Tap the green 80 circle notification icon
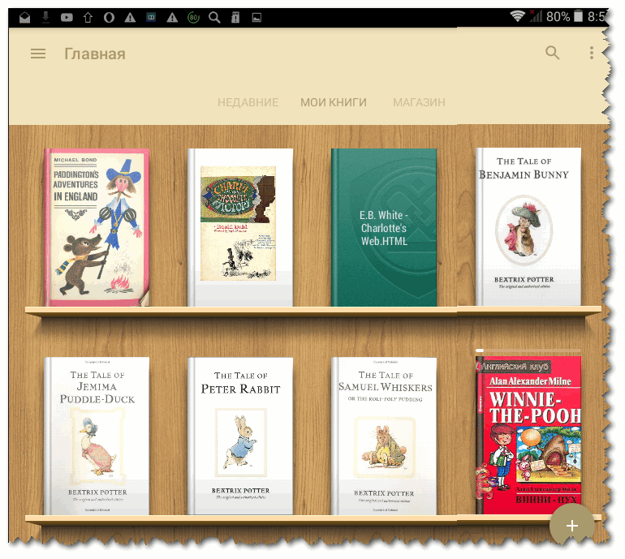Viewport: 625px width, 559px height. tap(193, 18)
